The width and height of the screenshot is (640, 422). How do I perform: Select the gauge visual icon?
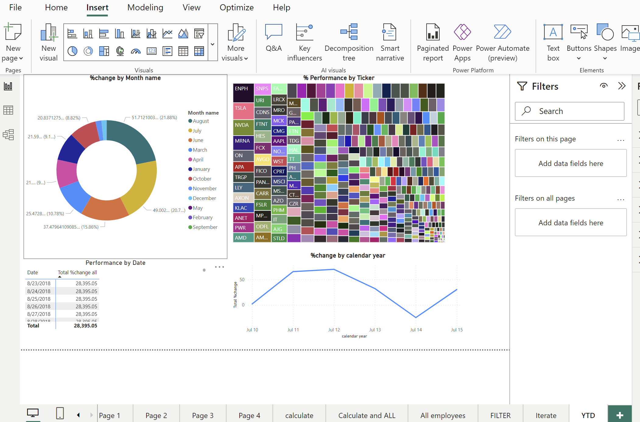136,51
